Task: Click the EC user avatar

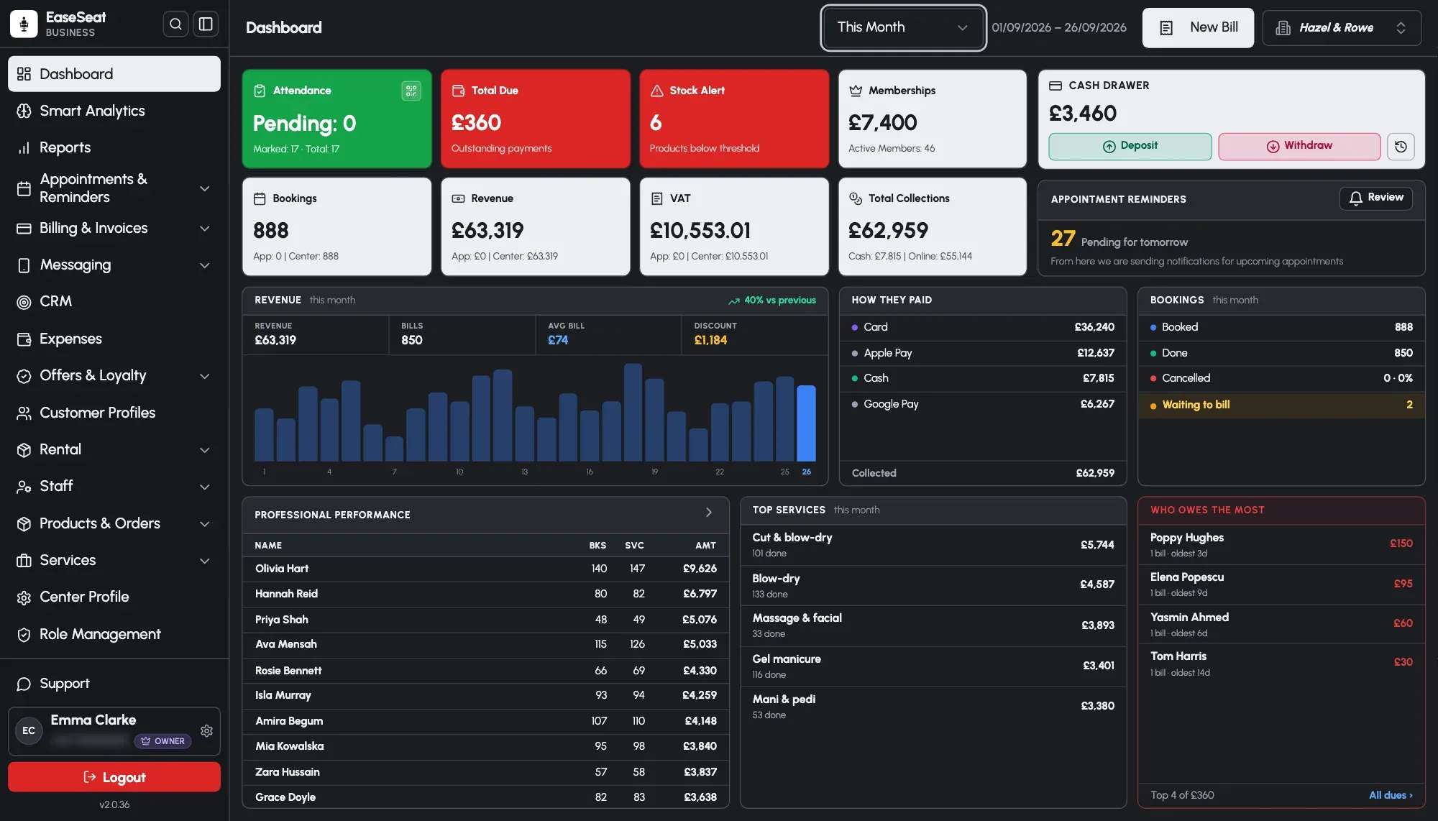Action: [29, 730]
